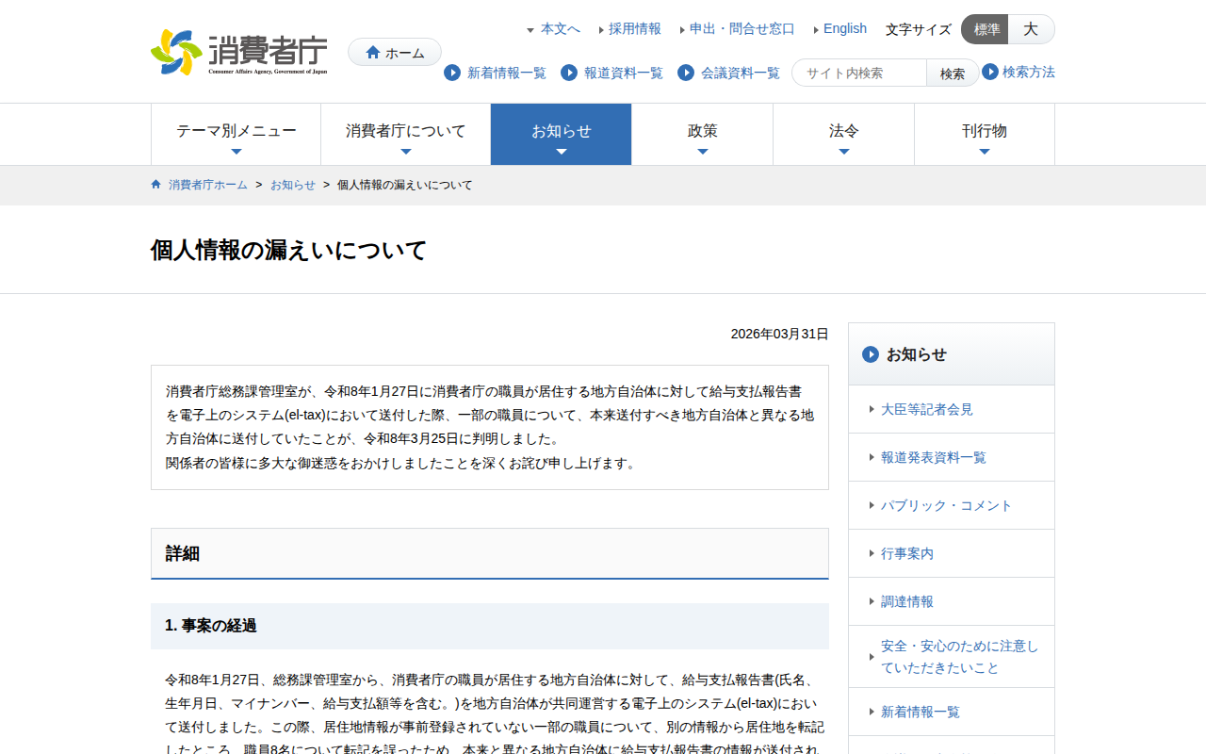Screen dimensions: 1206x754
Task: Click the blue arrow icon beside 報道資料一覧
Action: pyautogui.click(x=567, y=73)
